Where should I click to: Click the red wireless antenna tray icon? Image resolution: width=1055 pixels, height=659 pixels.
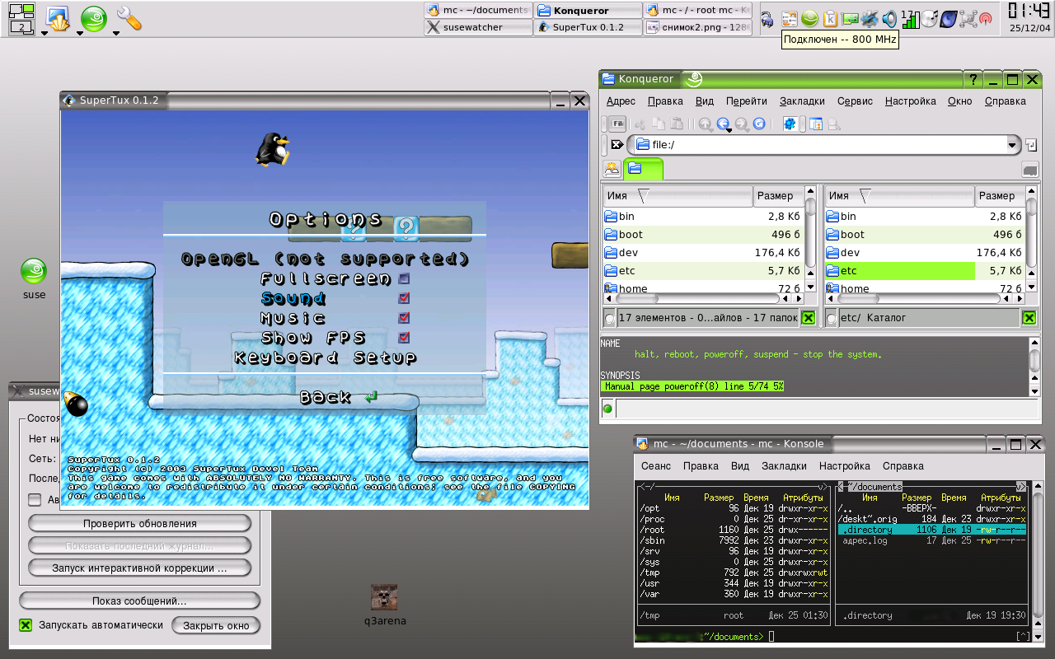coord(985,18)
